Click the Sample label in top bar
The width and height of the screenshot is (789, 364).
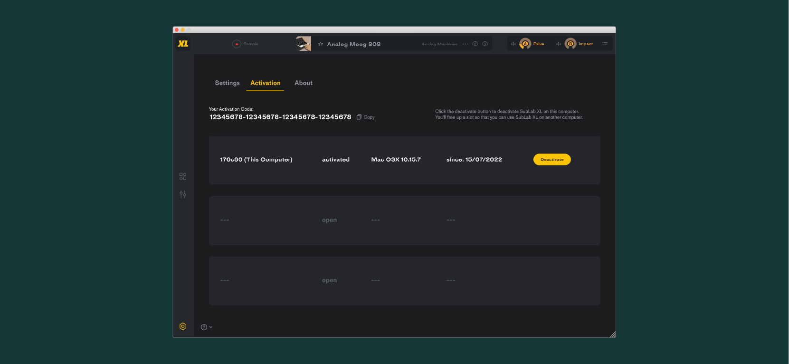click(x=251, y=44)
